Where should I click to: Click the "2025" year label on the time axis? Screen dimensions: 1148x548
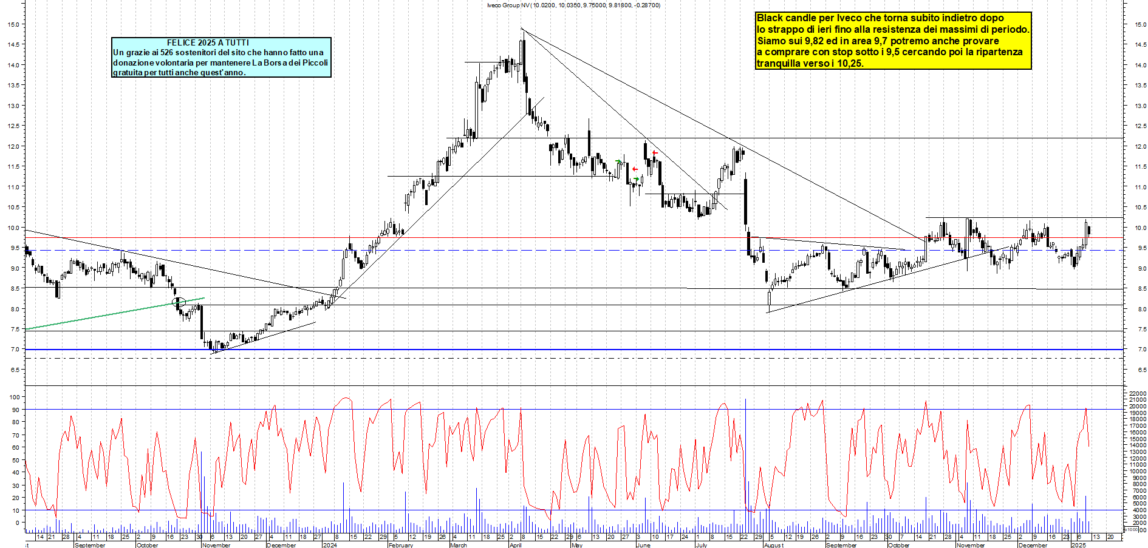coord(1078,545)
